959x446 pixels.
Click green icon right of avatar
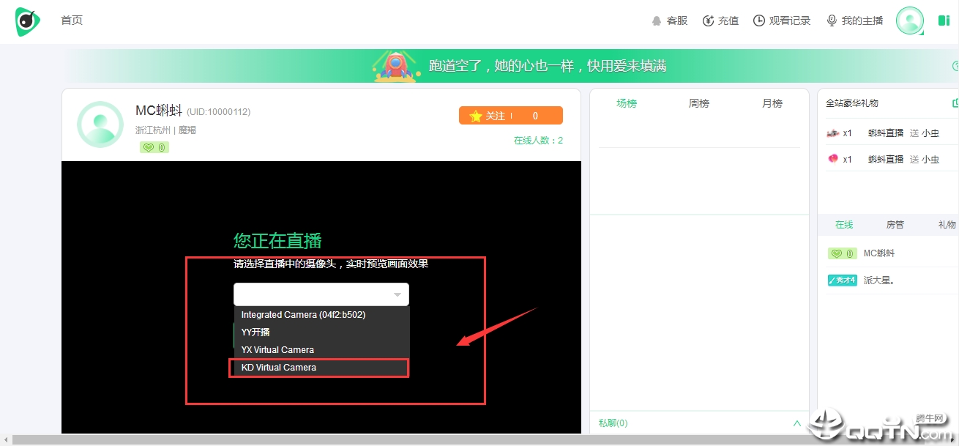[x=944, y=21]
